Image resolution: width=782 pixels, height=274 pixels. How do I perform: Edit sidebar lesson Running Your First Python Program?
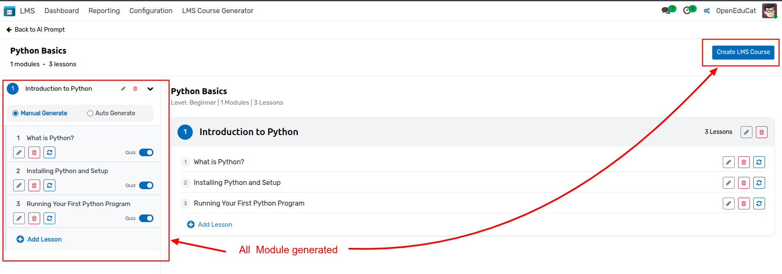point(19,218)
